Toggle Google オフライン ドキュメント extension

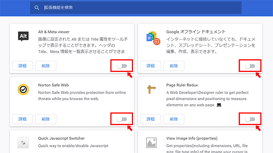[250, 66]
